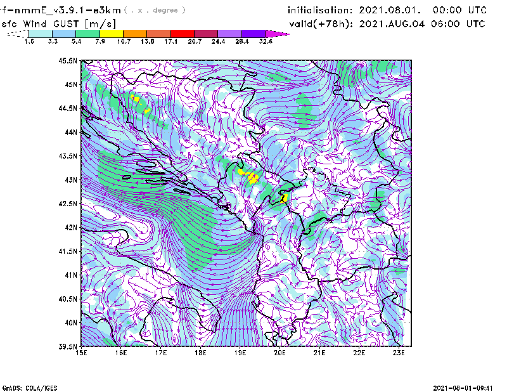Select the orange legend color swatch
The width and height of the screenshot is (507, 392).
[x=135, y=34]
